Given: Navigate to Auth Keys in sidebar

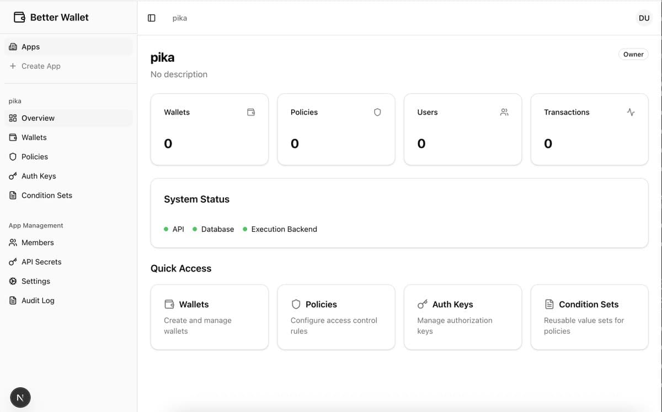Looking at the screenshot, I should pos(39,176).
